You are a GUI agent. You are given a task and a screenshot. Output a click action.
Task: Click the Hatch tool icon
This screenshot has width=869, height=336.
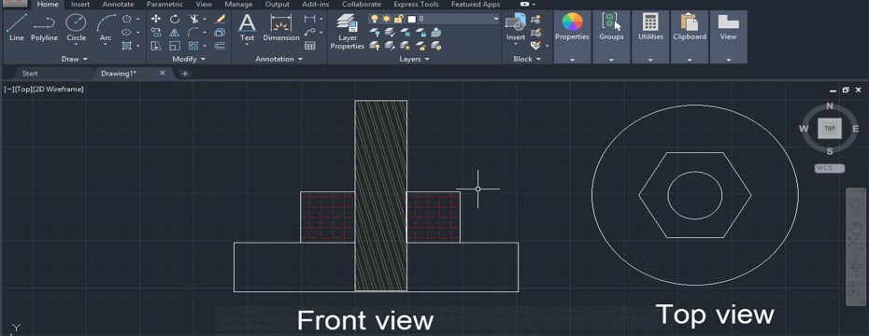click(127, 46)
